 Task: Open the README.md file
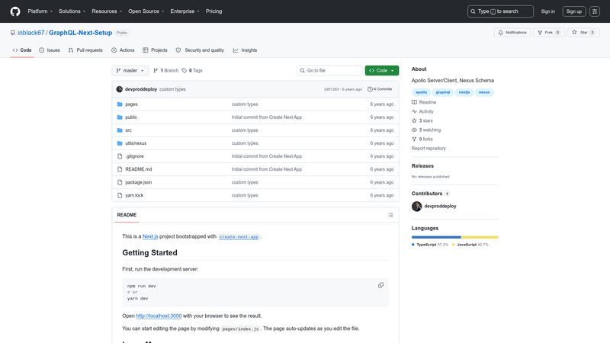click(139, 169)
